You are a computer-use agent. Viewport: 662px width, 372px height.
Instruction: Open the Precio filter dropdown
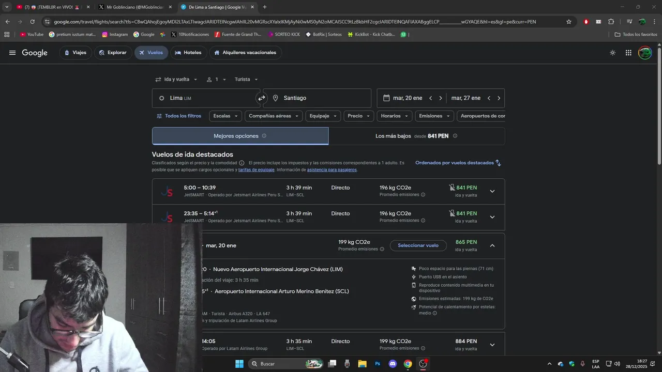tap(359, 116)
